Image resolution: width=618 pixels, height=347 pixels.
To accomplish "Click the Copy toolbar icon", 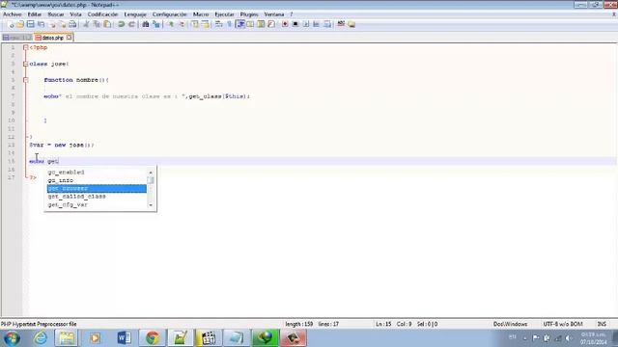I will (x=97, y=24).
